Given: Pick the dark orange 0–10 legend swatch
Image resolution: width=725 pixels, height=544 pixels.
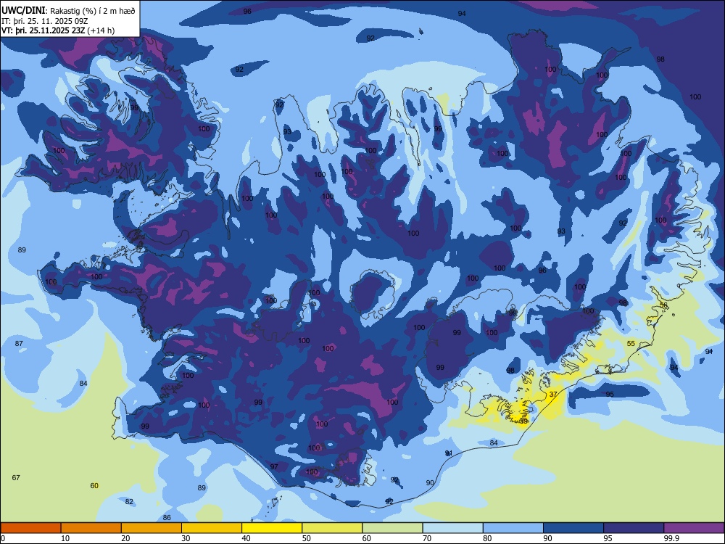Looking at the screenshot, I should [x=30, y=528].
